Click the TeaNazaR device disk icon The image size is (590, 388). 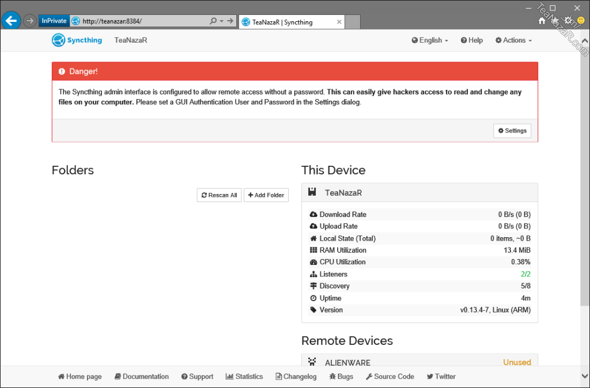click(x=312, y=192)
